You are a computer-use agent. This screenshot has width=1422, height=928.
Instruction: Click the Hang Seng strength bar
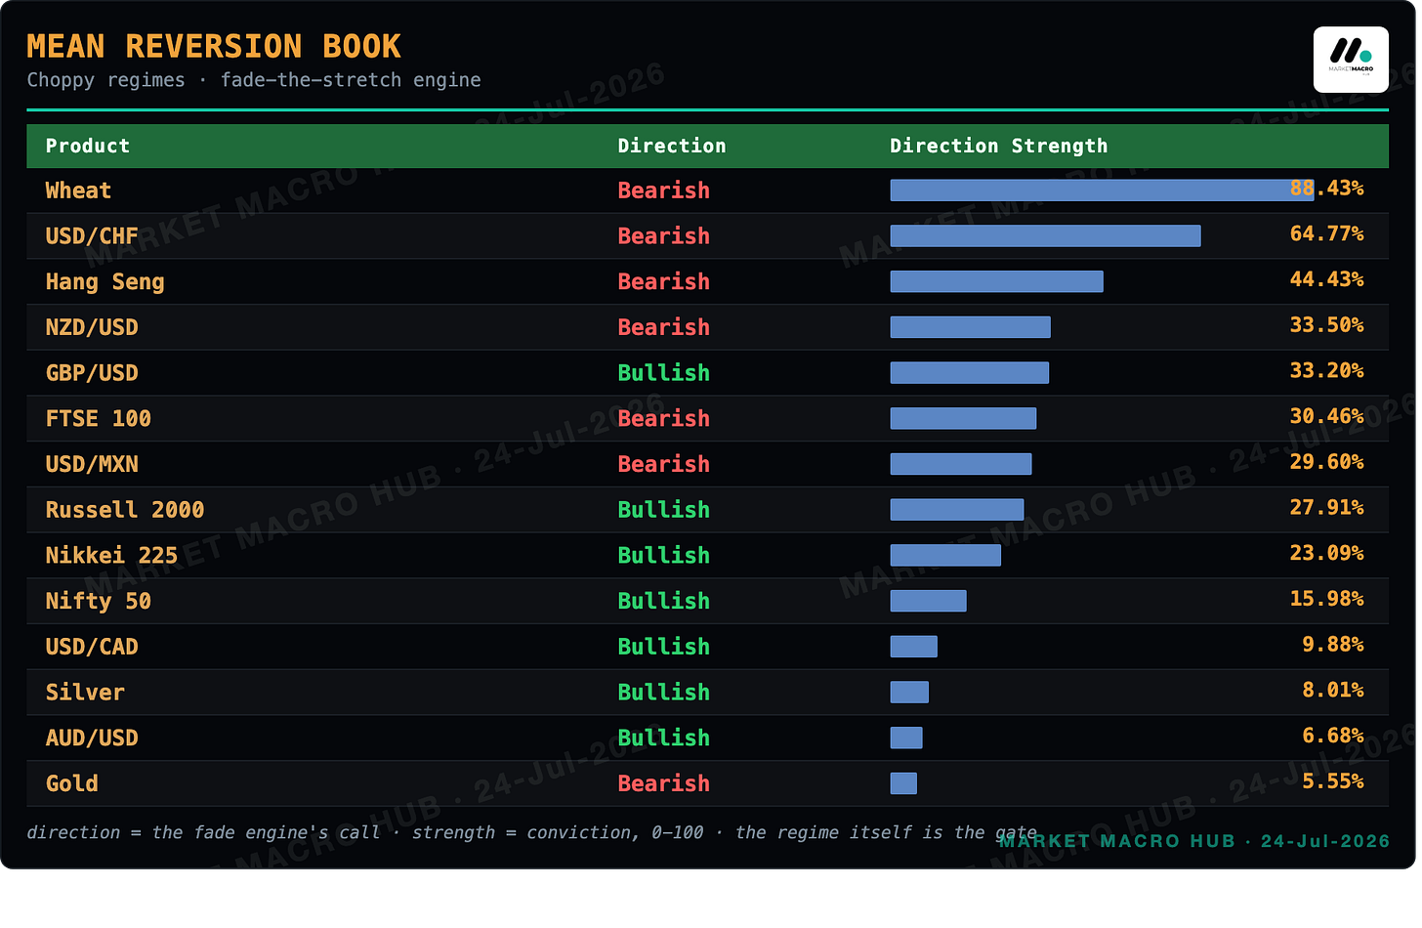coord(997,282)
